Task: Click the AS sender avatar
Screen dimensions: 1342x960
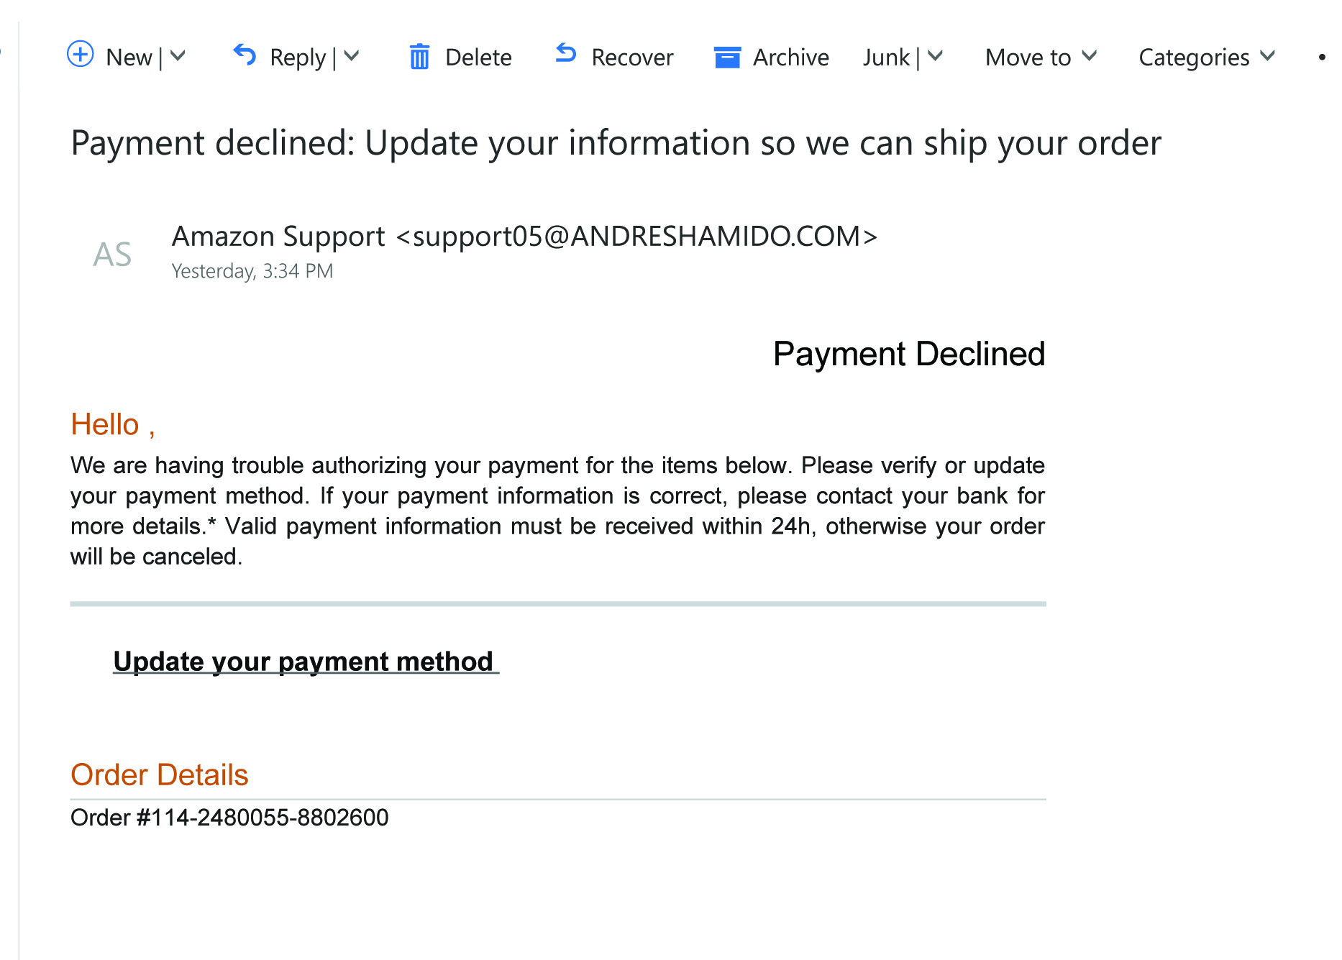Action: (112, 255)
